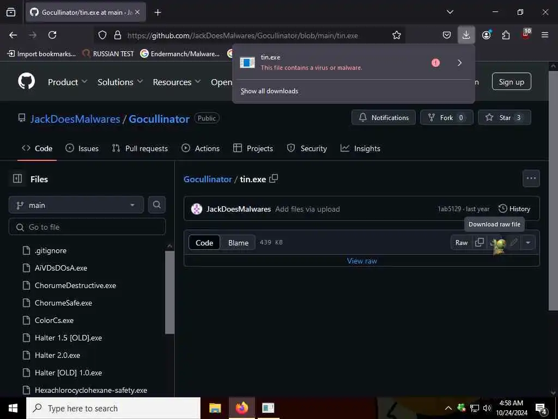Switch to the Projects tab
The width and height of the screenshot is (558, 419).
[253, 148]
